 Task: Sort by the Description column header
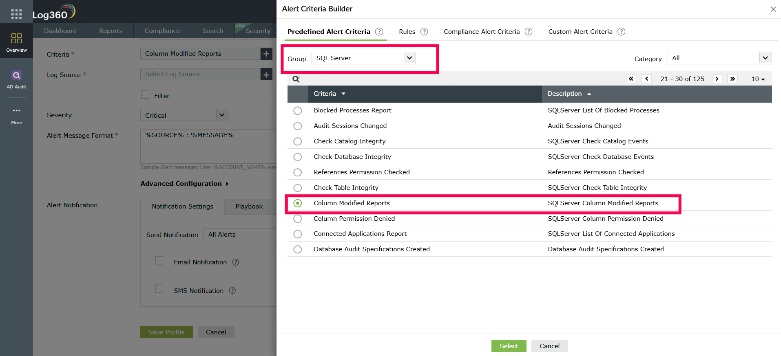(x=569, y=94)
